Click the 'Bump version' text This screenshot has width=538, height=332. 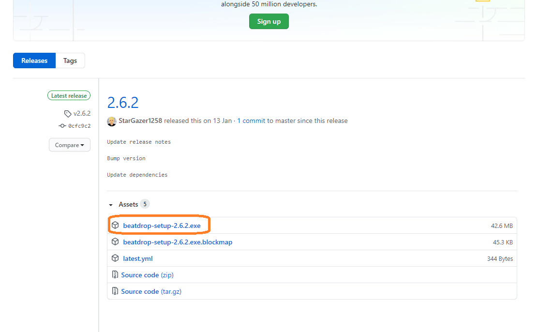pos(126,158)
